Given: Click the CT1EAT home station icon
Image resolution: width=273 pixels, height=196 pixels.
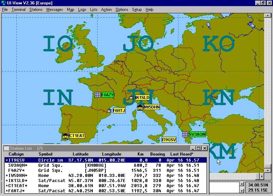Looking at the screenshot, I should (65, 136).
